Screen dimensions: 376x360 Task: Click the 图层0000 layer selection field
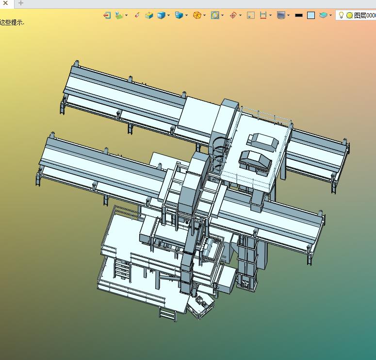[x=365, y=15]
